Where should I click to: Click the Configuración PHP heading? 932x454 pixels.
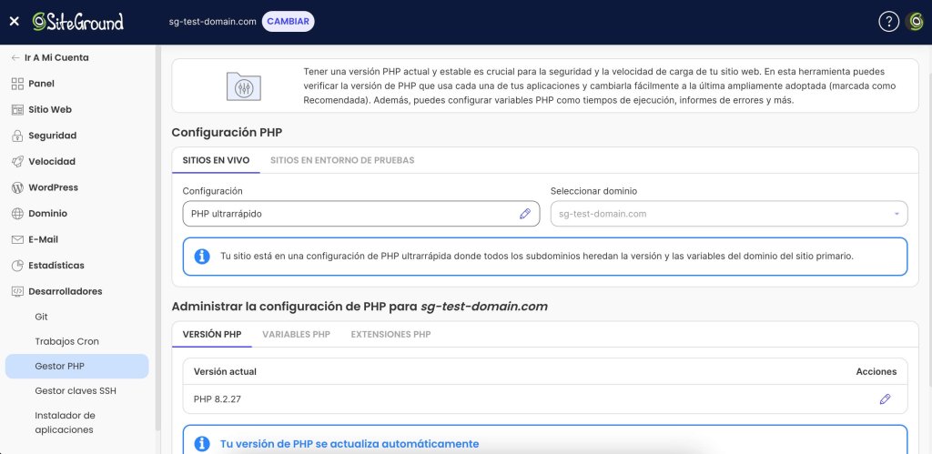tap(227, 133)
